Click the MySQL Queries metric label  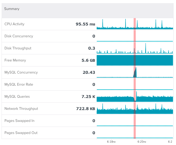17,97
